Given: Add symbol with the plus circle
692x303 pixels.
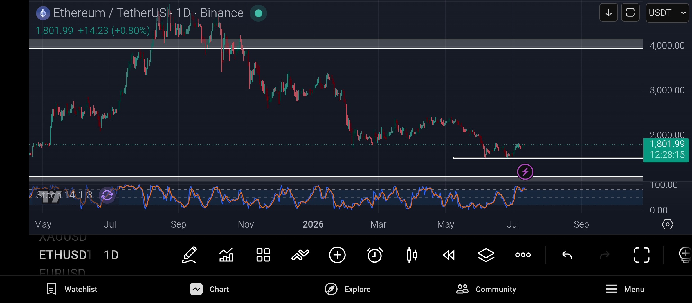Looking at the screenshot, I should [x=337, y=255].
